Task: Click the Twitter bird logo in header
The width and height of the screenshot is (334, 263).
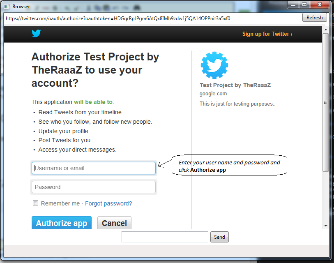Action: point(36,33)
